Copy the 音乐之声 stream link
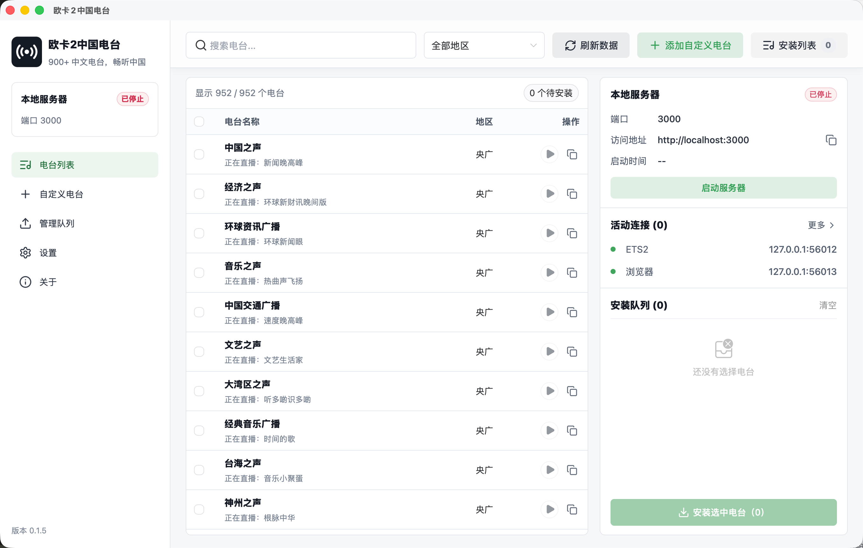This screenshot has height=548, width=863. pos(572,272)
